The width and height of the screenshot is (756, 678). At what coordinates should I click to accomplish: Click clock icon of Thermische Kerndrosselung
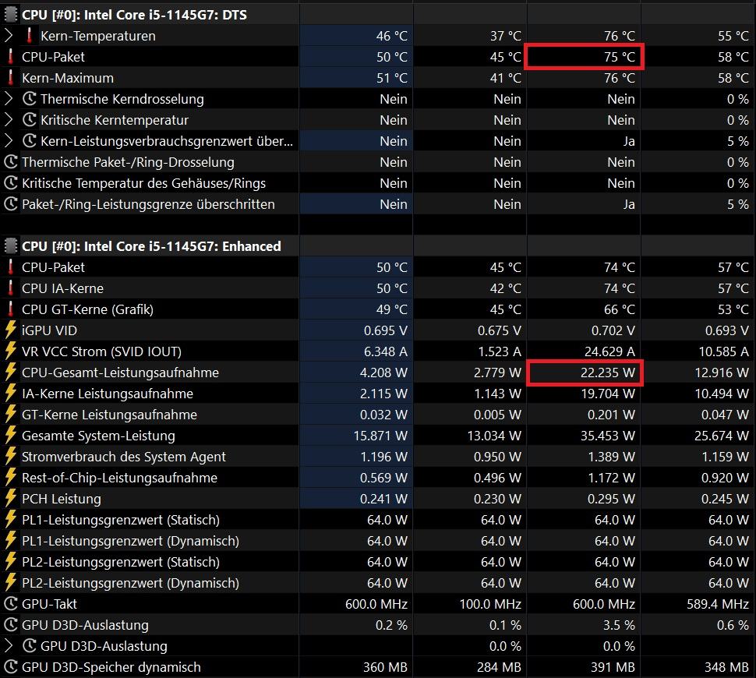[x=30, y=99]
